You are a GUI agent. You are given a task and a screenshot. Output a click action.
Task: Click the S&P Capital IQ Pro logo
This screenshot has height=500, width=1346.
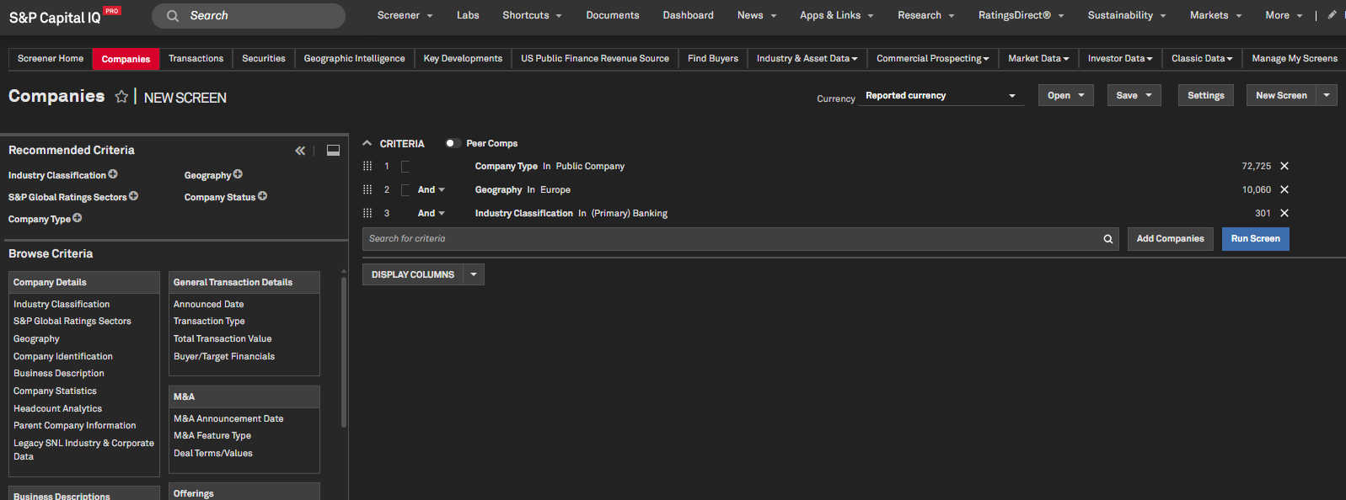point(65,16)
